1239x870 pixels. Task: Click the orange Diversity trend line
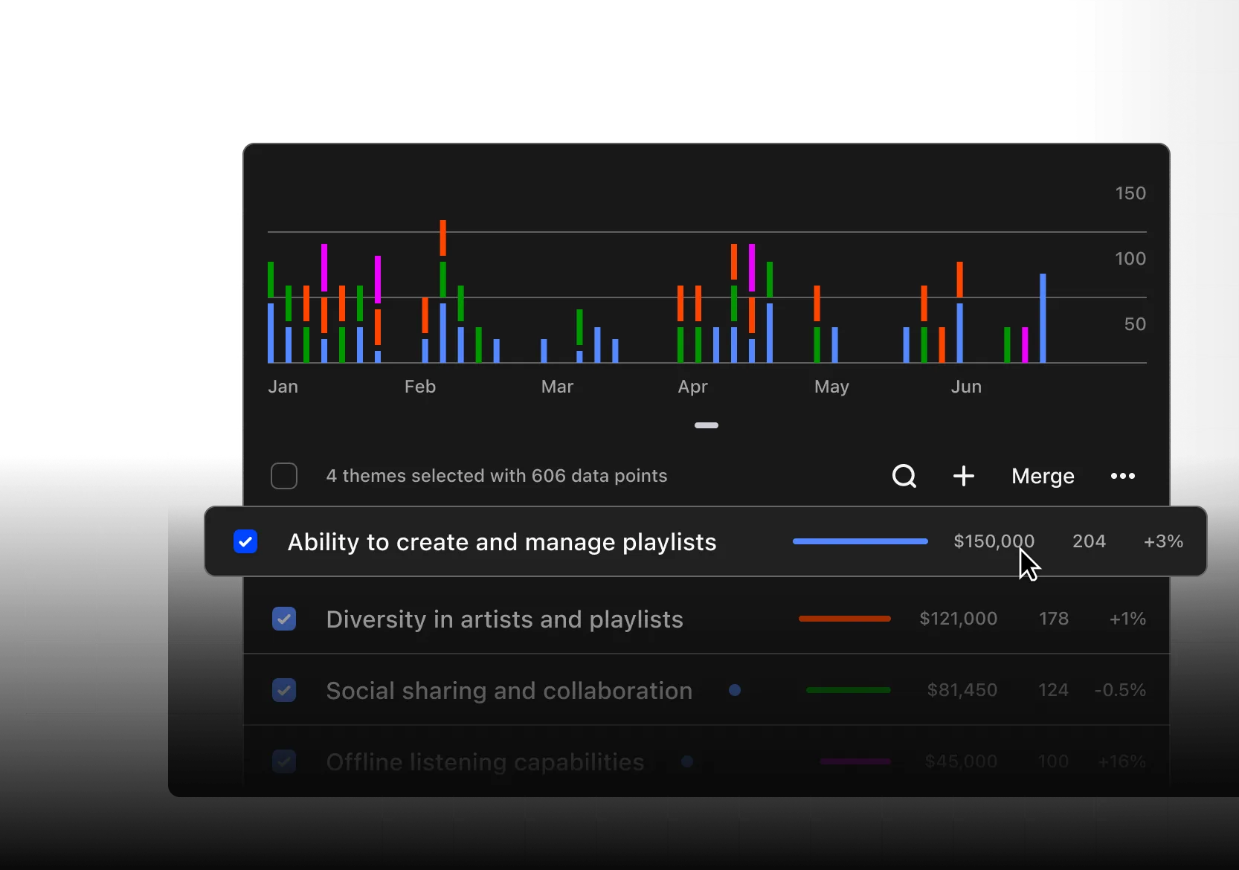(x=845, y=619)
